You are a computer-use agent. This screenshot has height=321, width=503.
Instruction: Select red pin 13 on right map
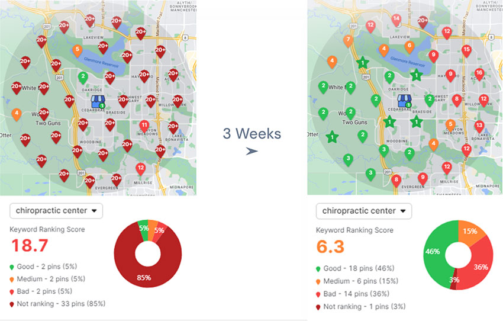coord(479,126)
